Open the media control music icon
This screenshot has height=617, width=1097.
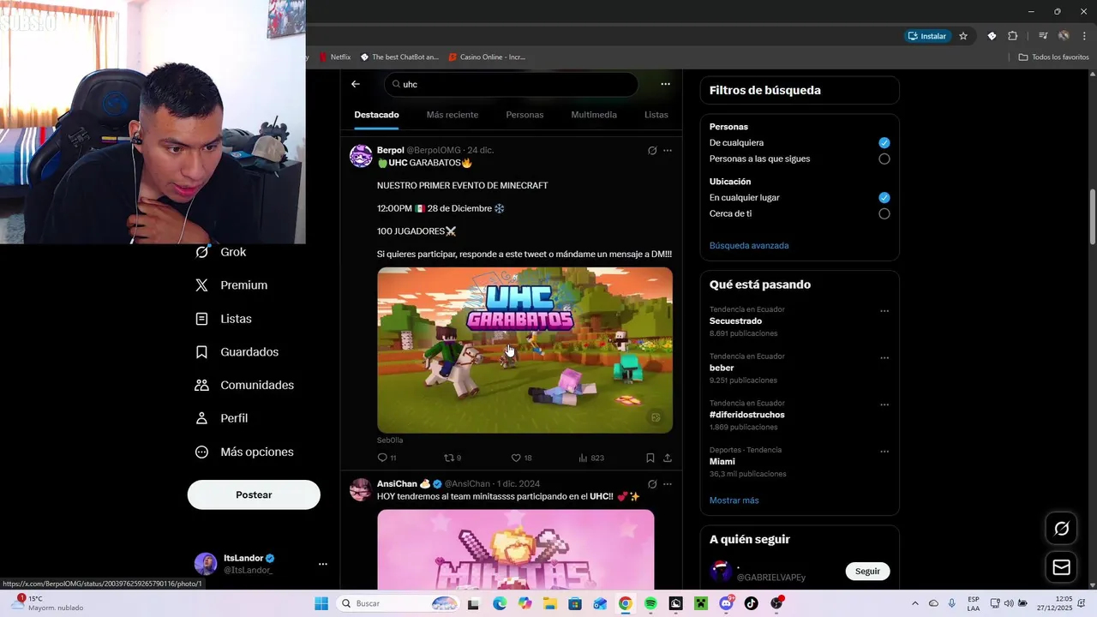[x=1043, y=36]
